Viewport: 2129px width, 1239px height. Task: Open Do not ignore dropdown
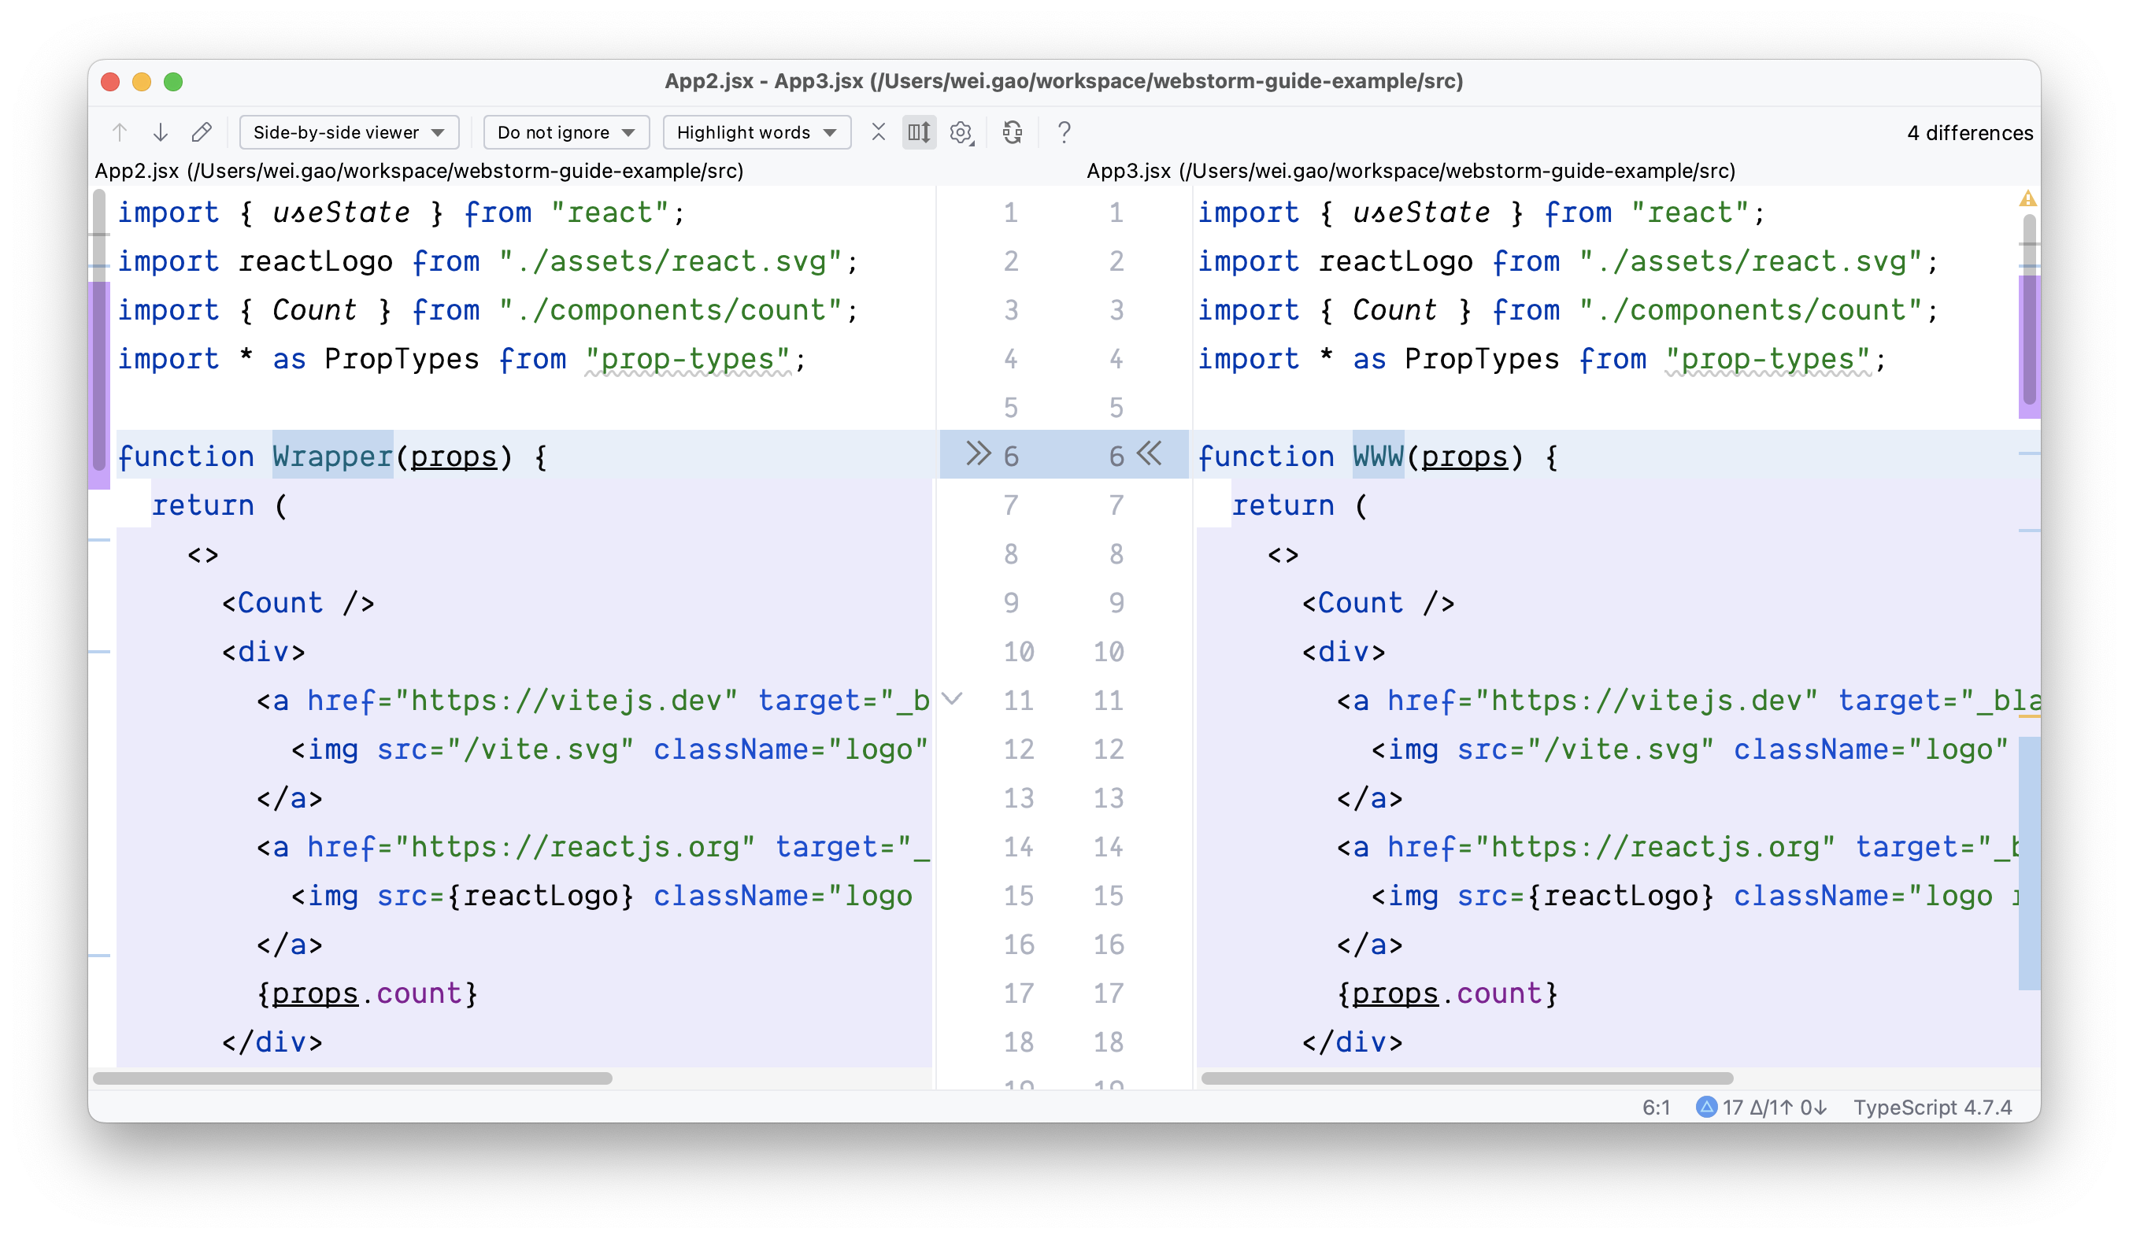(x=565, y=132)
